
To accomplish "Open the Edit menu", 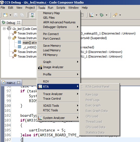I will point(11,8).
